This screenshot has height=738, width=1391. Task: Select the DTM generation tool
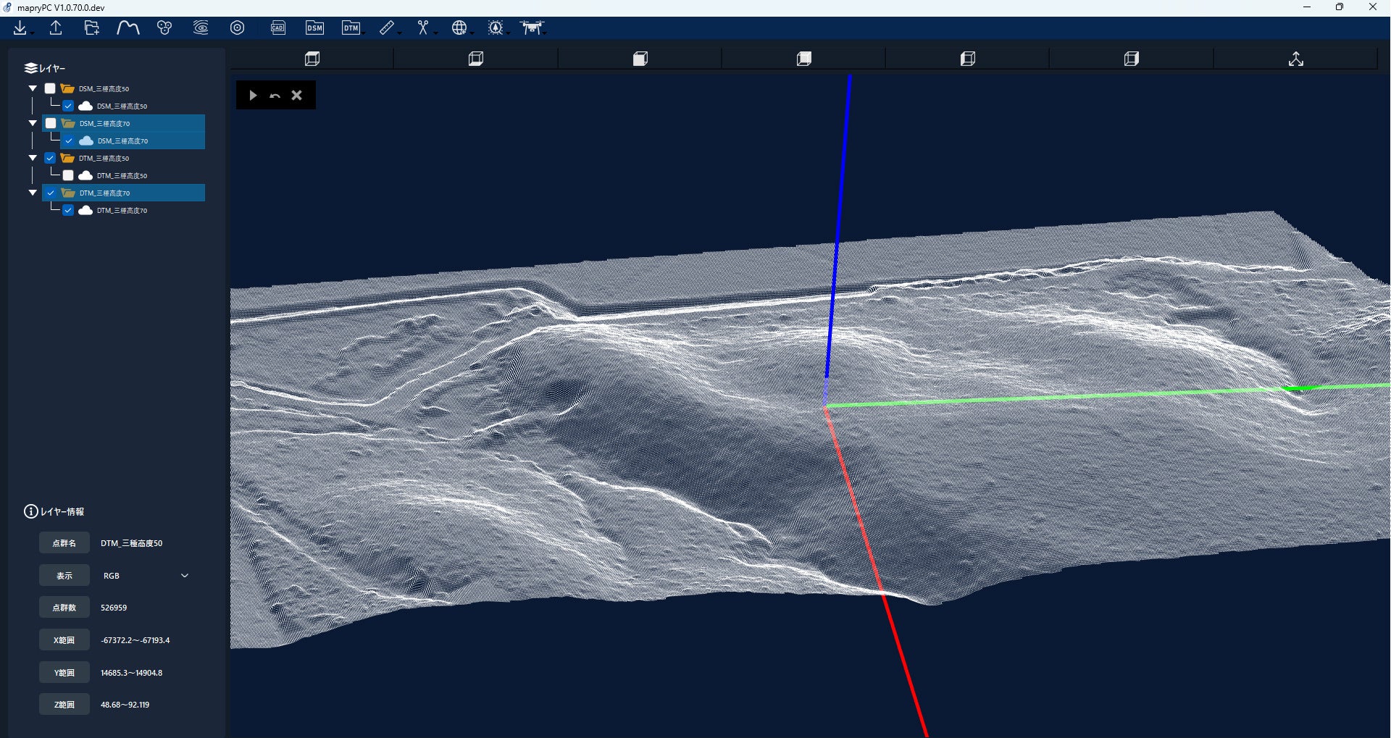tap(351, 28)
